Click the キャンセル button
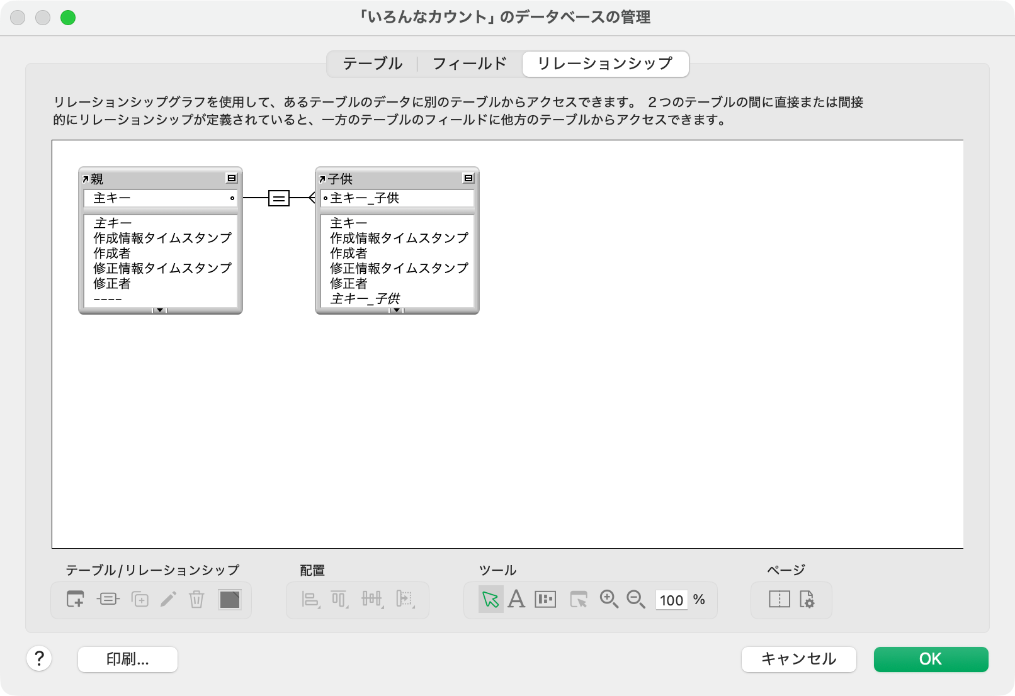 (798, 659)
